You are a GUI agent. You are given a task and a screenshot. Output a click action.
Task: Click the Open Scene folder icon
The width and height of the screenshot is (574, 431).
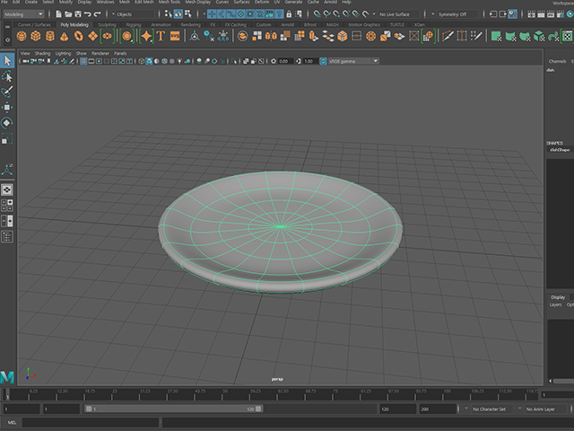68,14
